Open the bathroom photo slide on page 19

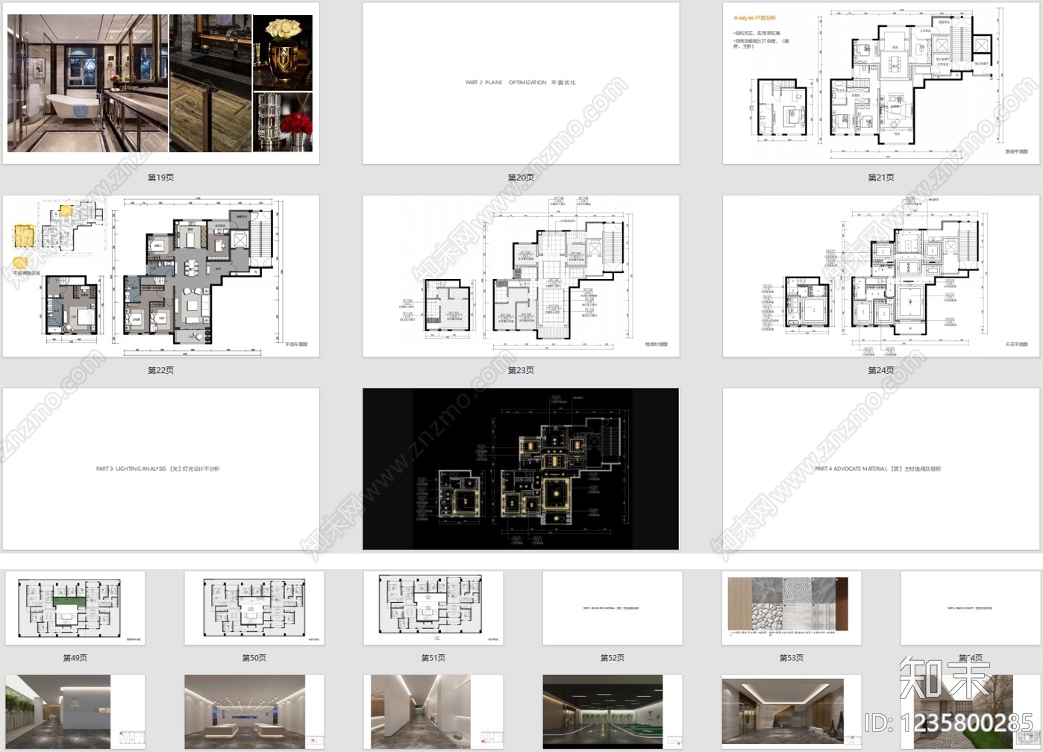[x=161, y=83]
